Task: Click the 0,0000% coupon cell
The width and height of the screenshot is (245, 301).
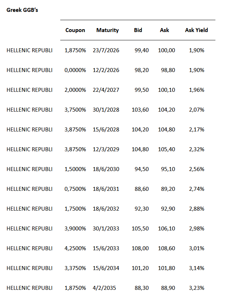Action: point(75,70)
